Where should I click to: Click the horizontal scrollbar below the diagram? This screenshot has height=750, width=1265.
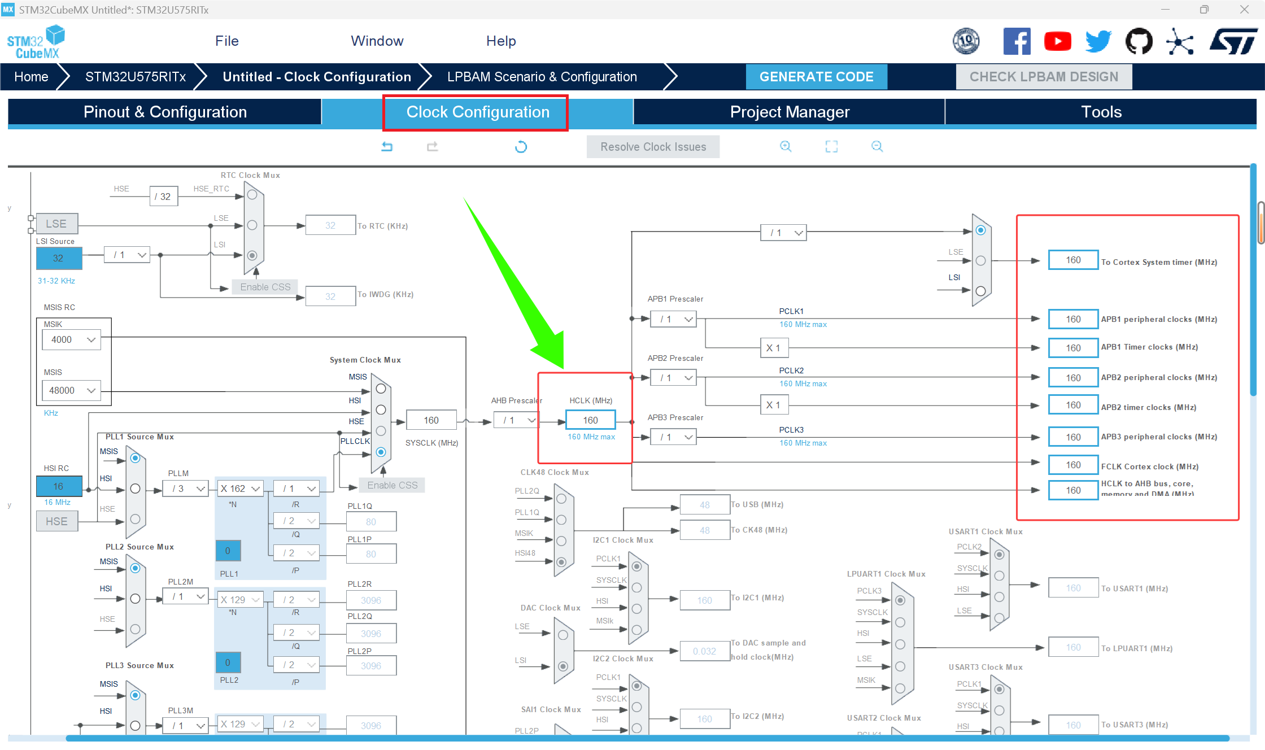pyautogui.click(x=647, y=738)
